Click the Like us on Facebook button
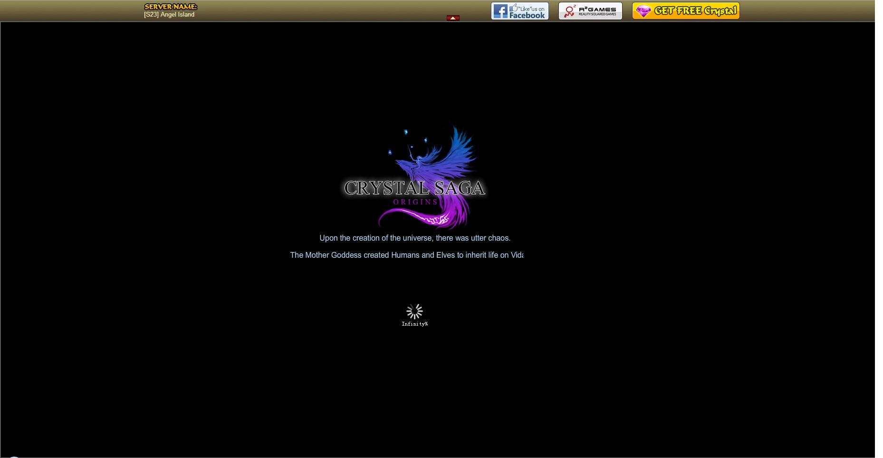The width and height of the screenshot is (883, 458). point(519,11)
